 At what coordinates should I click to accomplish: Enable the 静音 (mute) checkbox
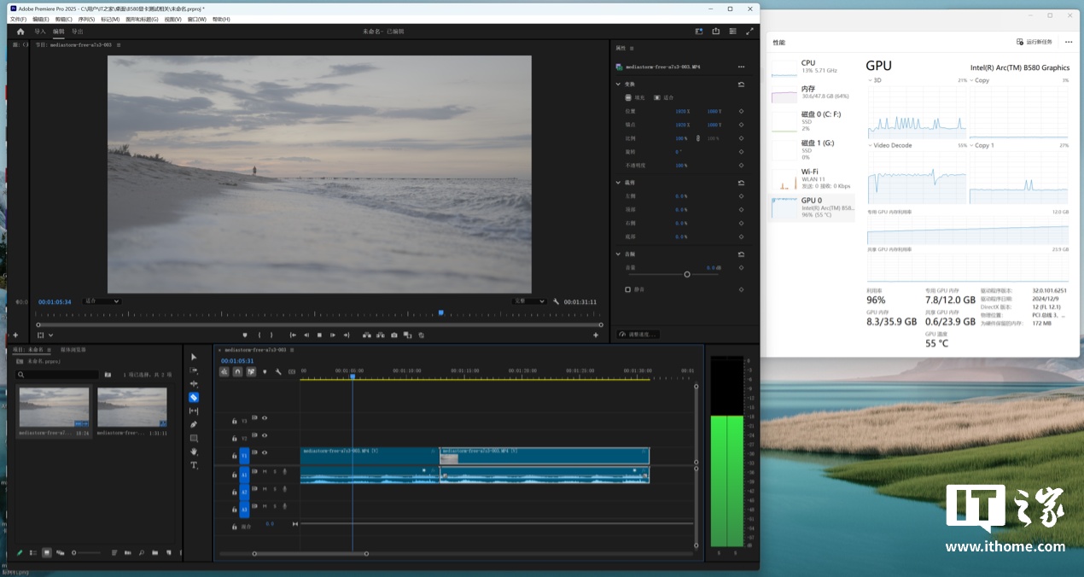tap(628, 289)
